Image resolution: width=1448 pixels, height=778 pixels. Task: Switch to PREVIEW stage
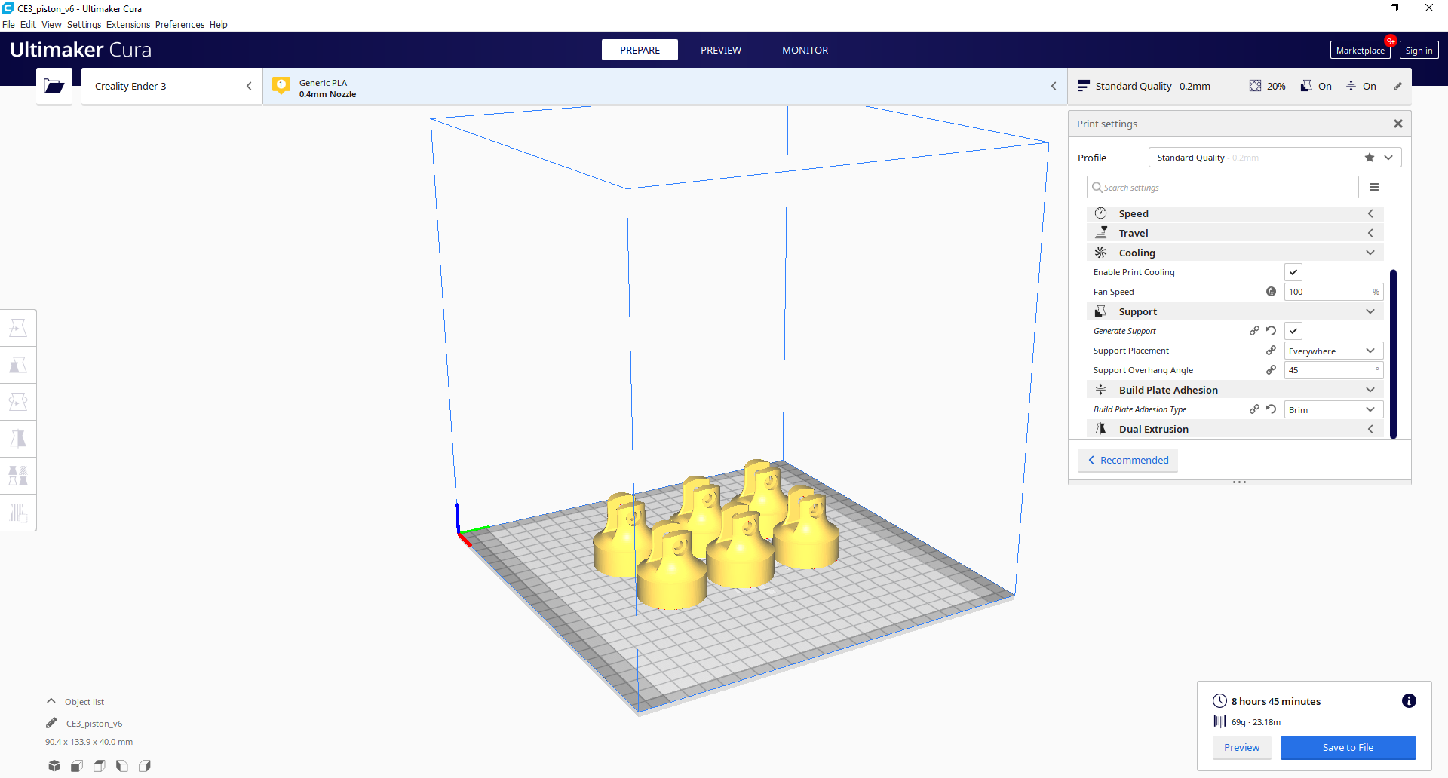coord(721,50)
